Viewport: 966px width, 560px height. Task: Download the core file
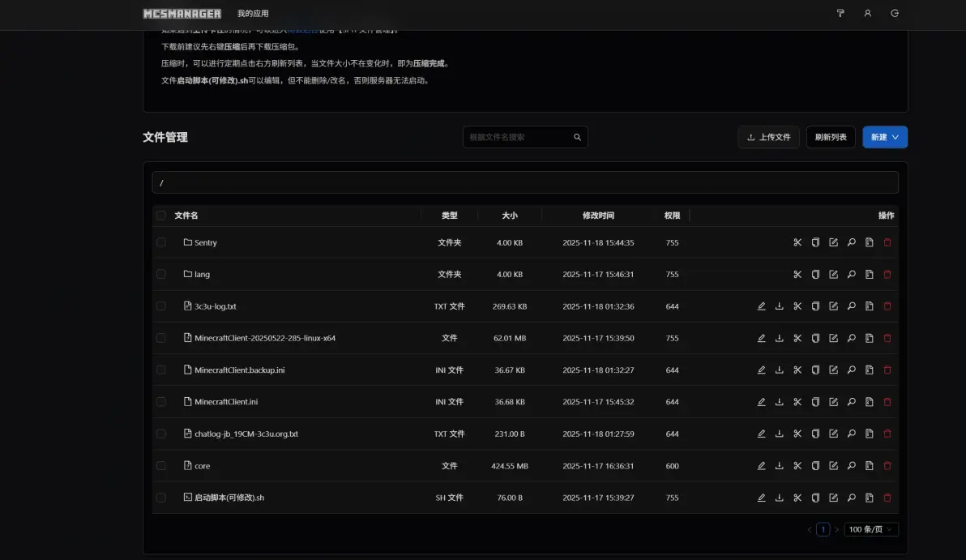click(x=780, y=466)
